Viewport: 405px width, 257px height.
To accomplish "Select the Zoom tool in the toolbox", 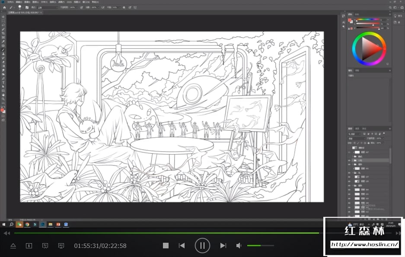I will [x=3, y=99].
